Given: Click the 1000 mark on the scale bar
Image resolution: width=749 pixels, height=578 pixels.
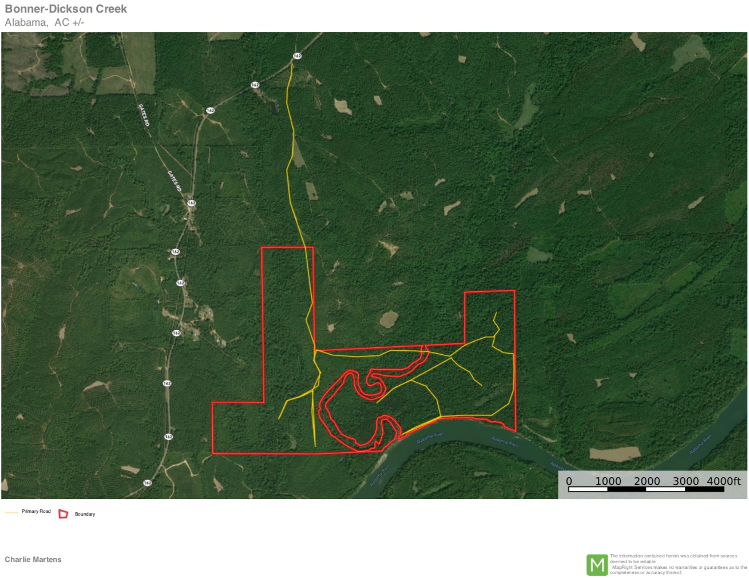Looking at the screenshot, I should point(608,481).
